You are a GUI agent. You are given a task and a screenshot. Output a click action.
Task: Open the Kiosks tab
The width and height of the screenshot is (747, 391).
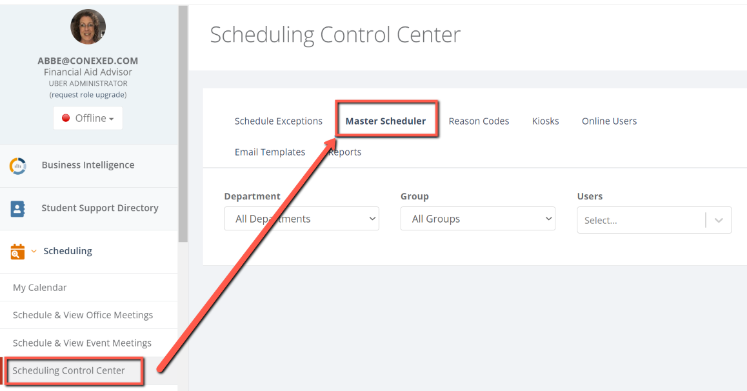[x=545, y=121]
